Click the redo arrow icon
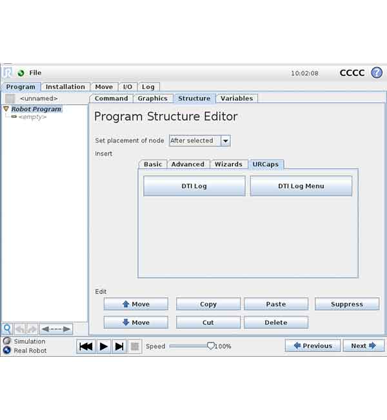The height and width of the screenshot is (420, 387). click(32, 329)
